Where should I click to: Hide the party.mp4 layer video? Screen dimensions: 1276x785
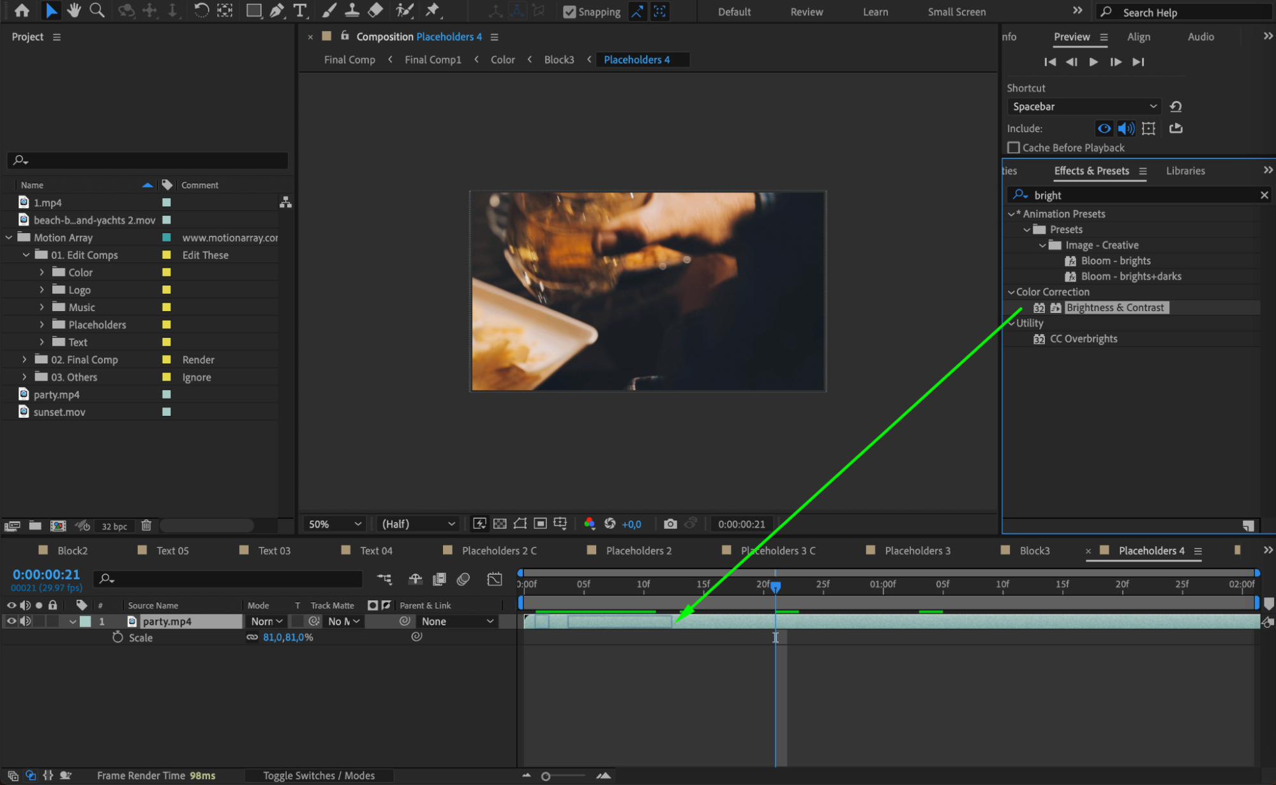(x=11, y=621)
